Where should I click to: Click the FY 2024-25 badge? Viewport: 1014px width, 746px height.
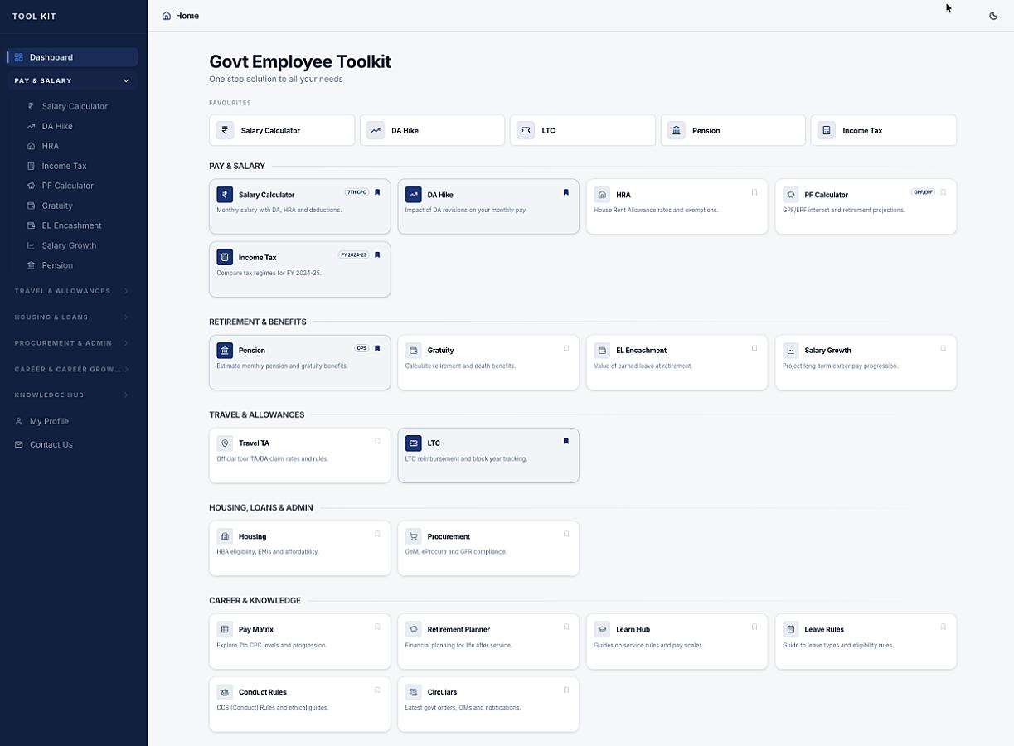353,255
